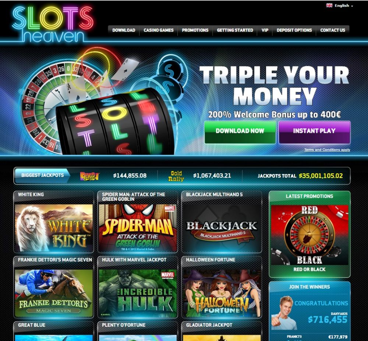Click the thumbs-up winner avatar image

click(x=283, y=313)
